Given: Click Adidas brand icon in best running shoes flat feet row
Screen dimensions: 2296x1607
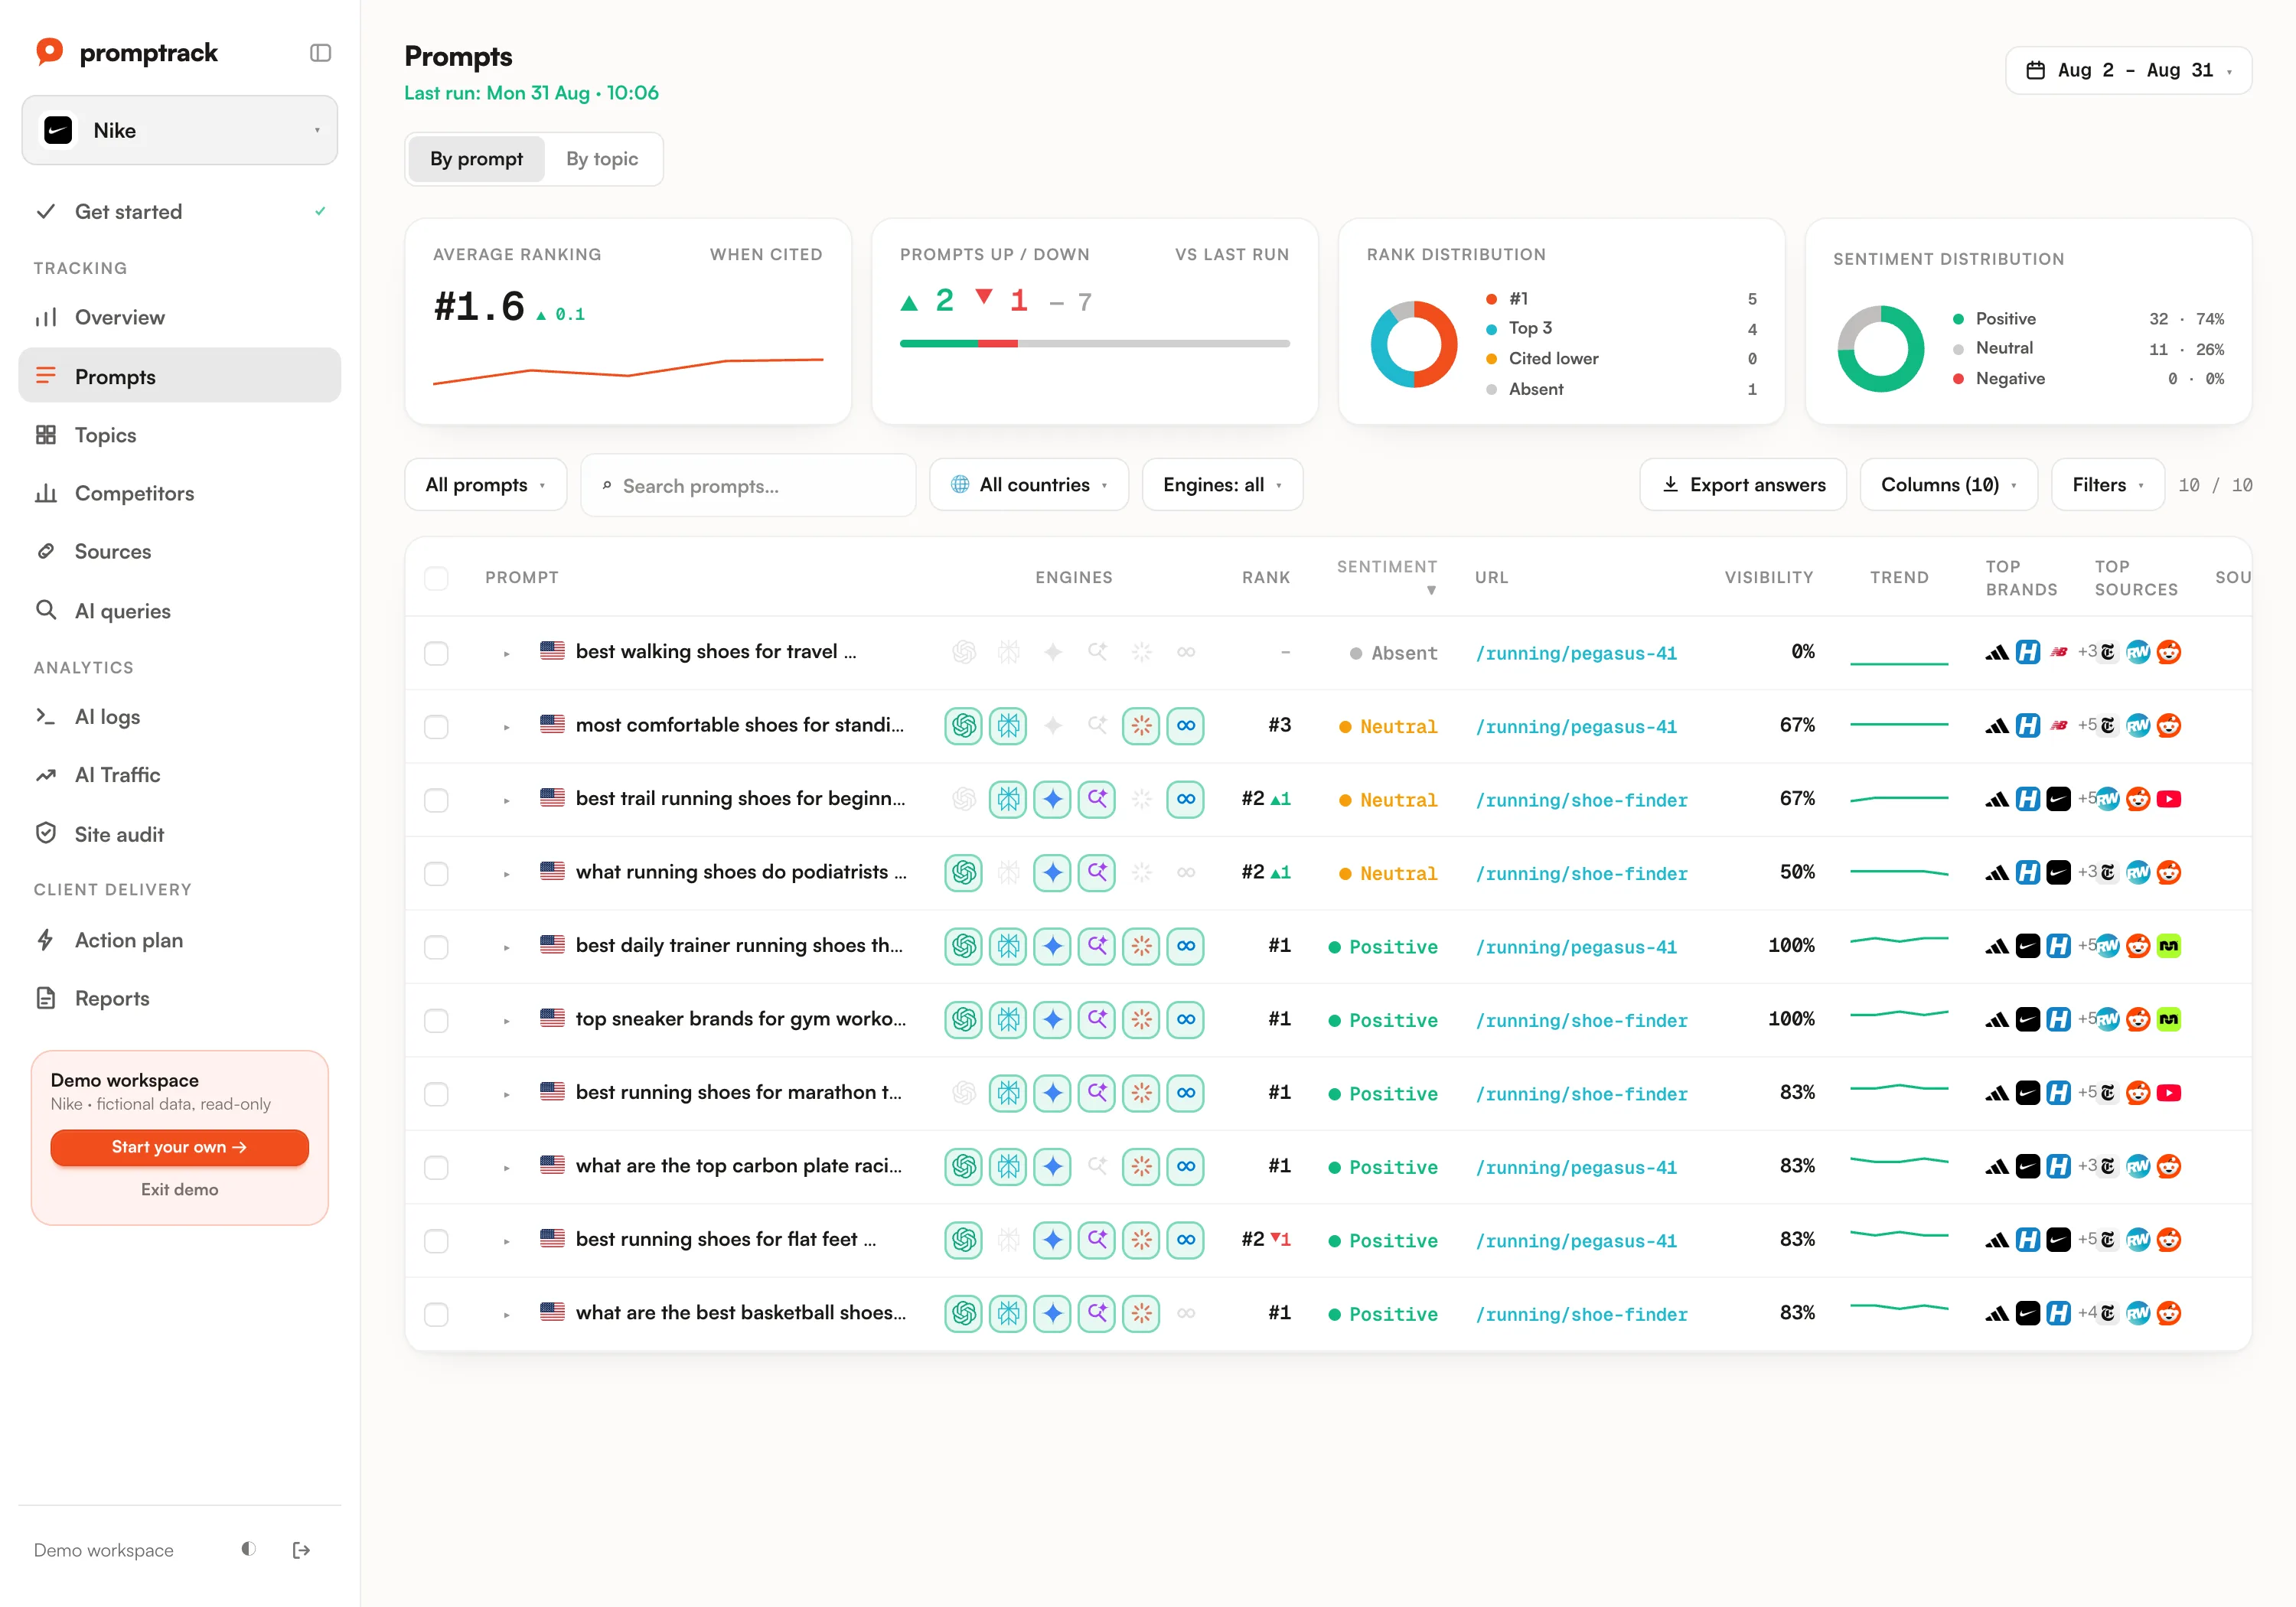Looking at the screenshot, I should 1996,1240.
